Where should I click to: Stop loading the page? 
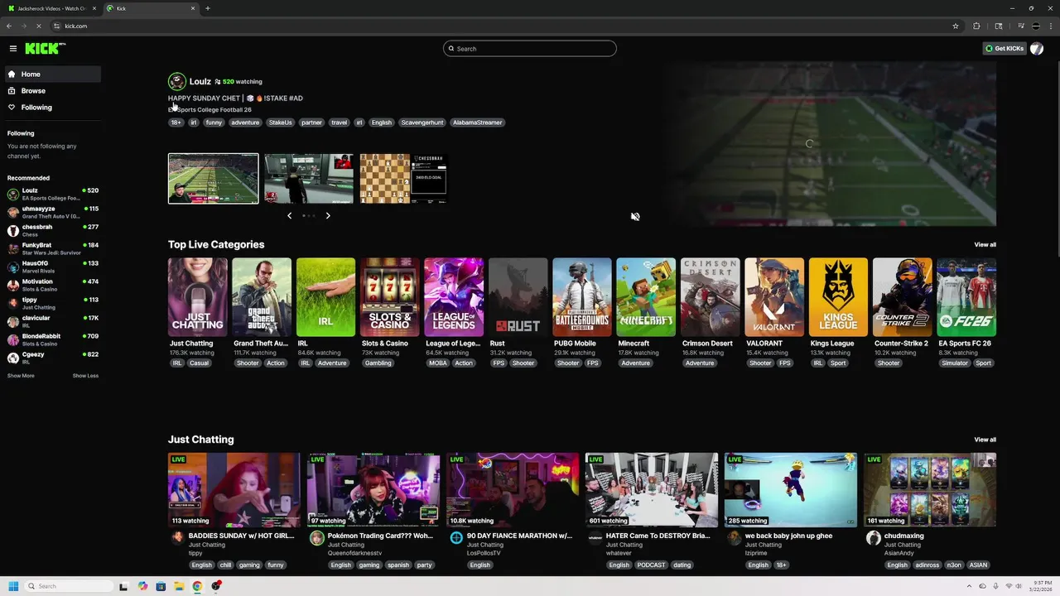pyautogui.click(x=39, y=26)
